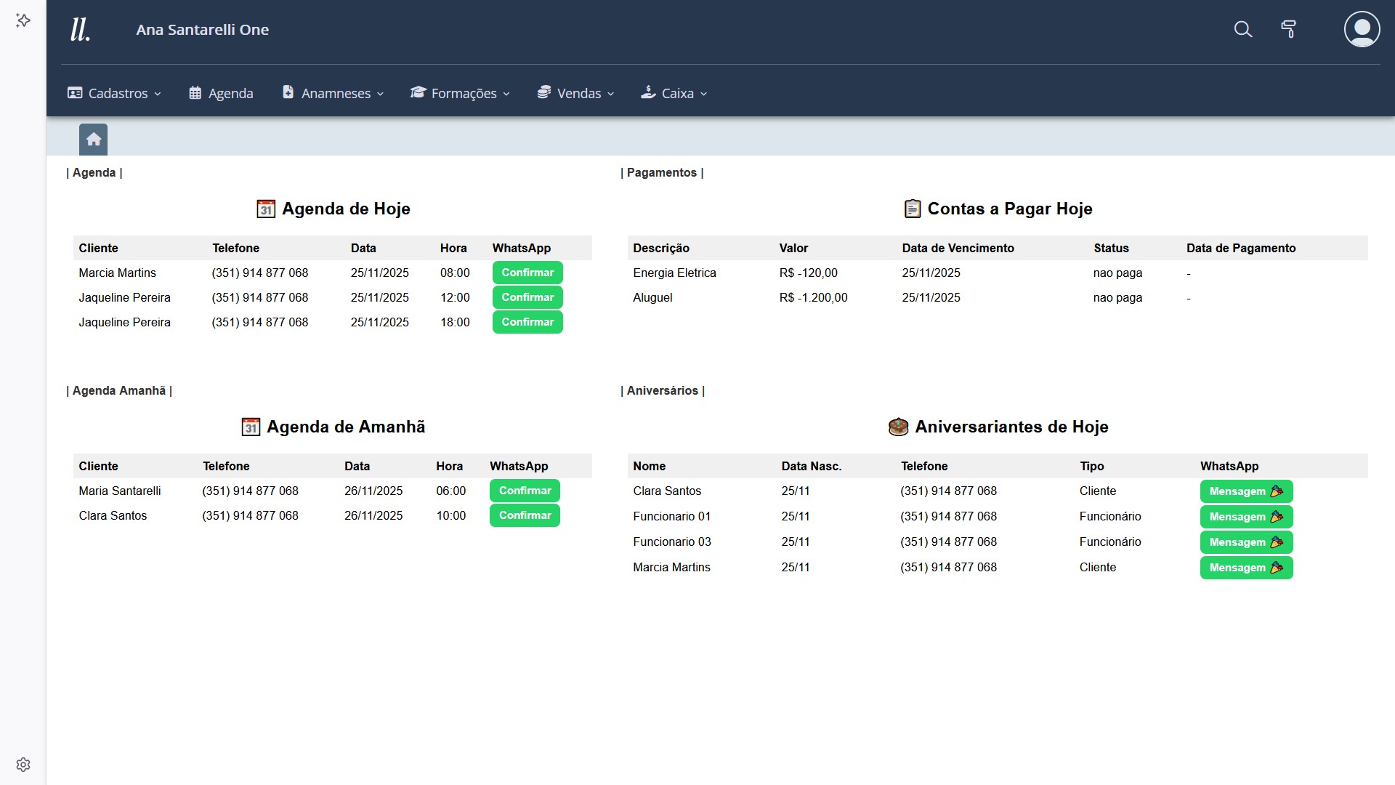Click the app logo in header
The height and width of the screenshot is (785, 1395).
point(80,30)
